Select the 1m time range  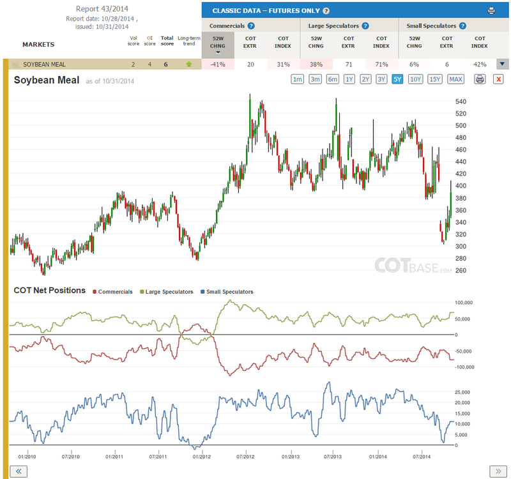[x=297, y=79]
